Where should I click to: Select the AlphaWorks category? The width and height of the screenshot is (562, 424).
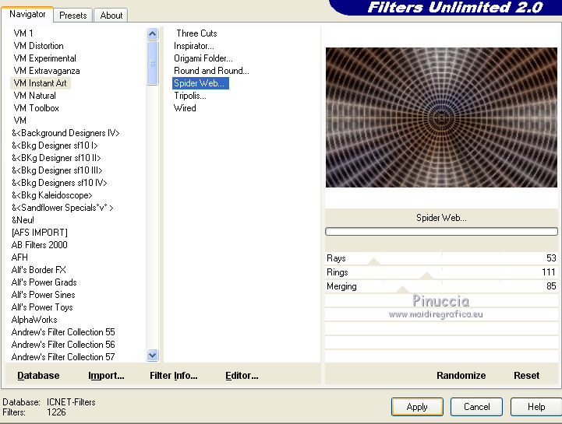(x=34, y=320)
